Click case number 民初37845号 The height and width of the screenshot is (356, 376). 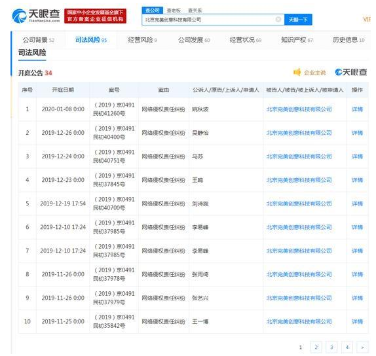[x=109, y=185]
